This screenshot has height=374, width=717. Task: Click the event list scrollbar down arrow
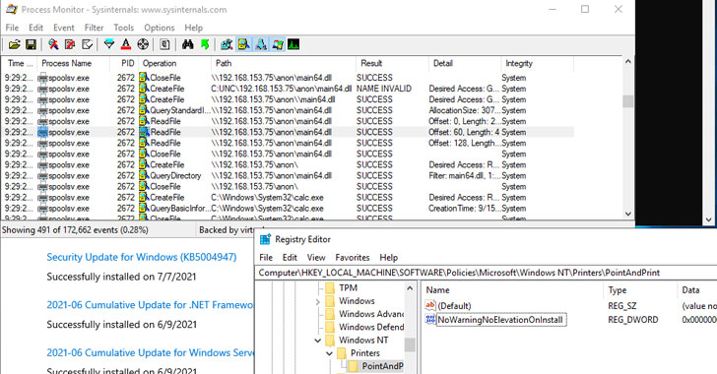click(627, 214)
